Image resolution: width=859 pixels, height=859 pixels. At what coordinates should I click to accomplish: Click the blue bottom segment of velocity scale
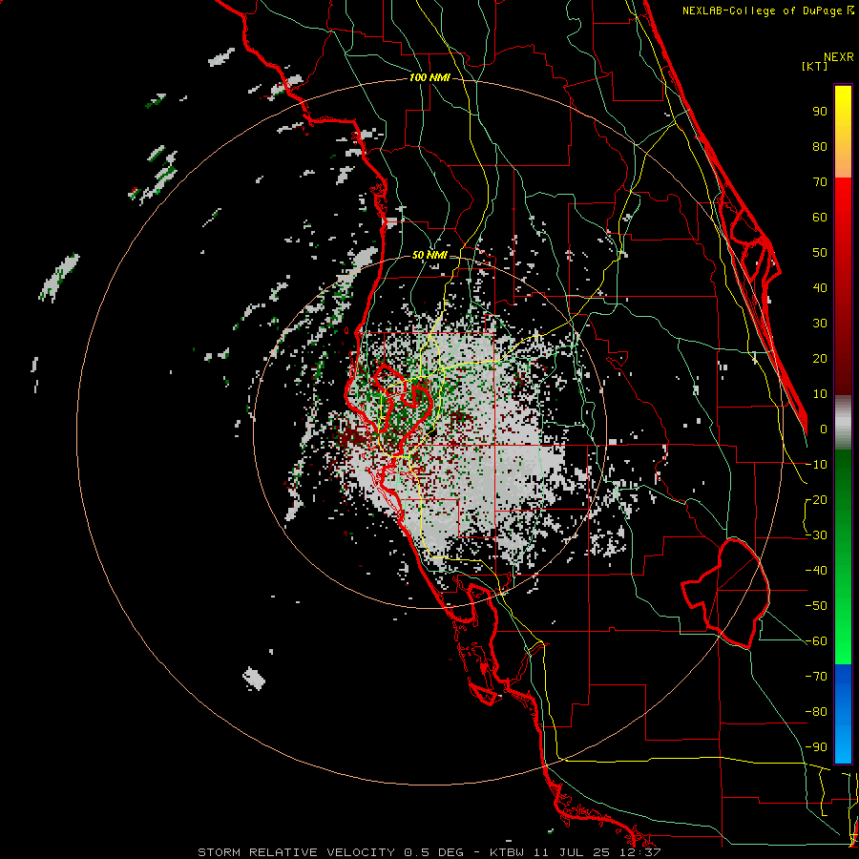[x=843, y=714]
